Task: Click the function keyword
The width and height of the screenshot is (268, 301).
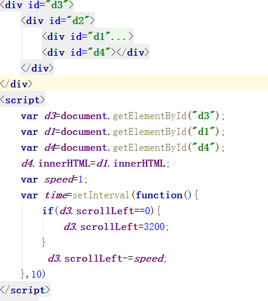Action: [x=159, y=195]
